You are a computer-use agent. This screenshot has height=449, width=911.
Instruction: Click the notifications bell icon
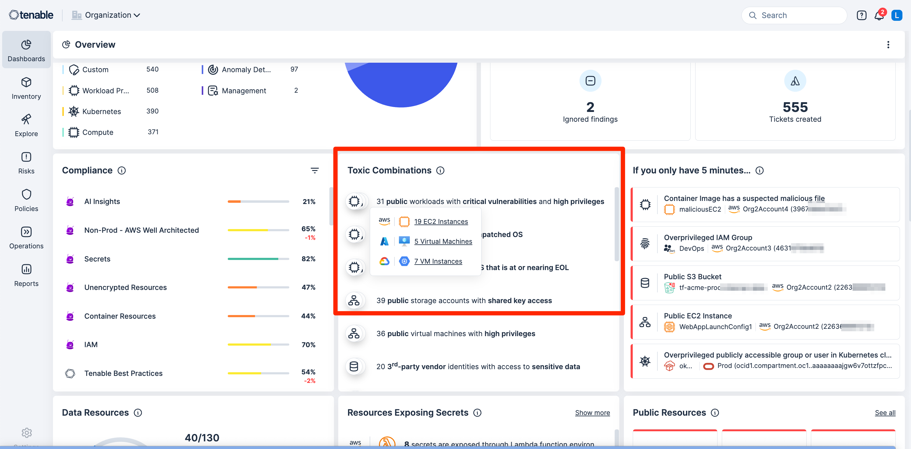point(879,16)
